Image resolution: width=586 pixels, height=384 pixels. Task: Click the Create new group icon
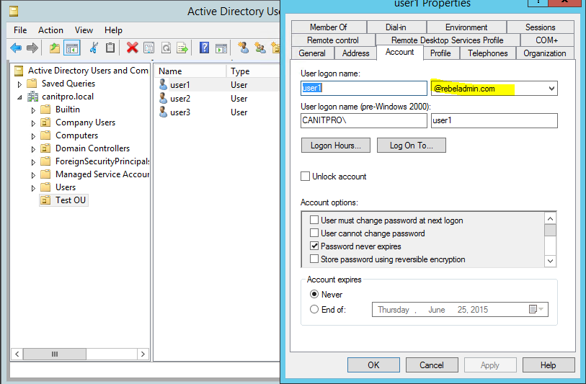click(259, 48)
